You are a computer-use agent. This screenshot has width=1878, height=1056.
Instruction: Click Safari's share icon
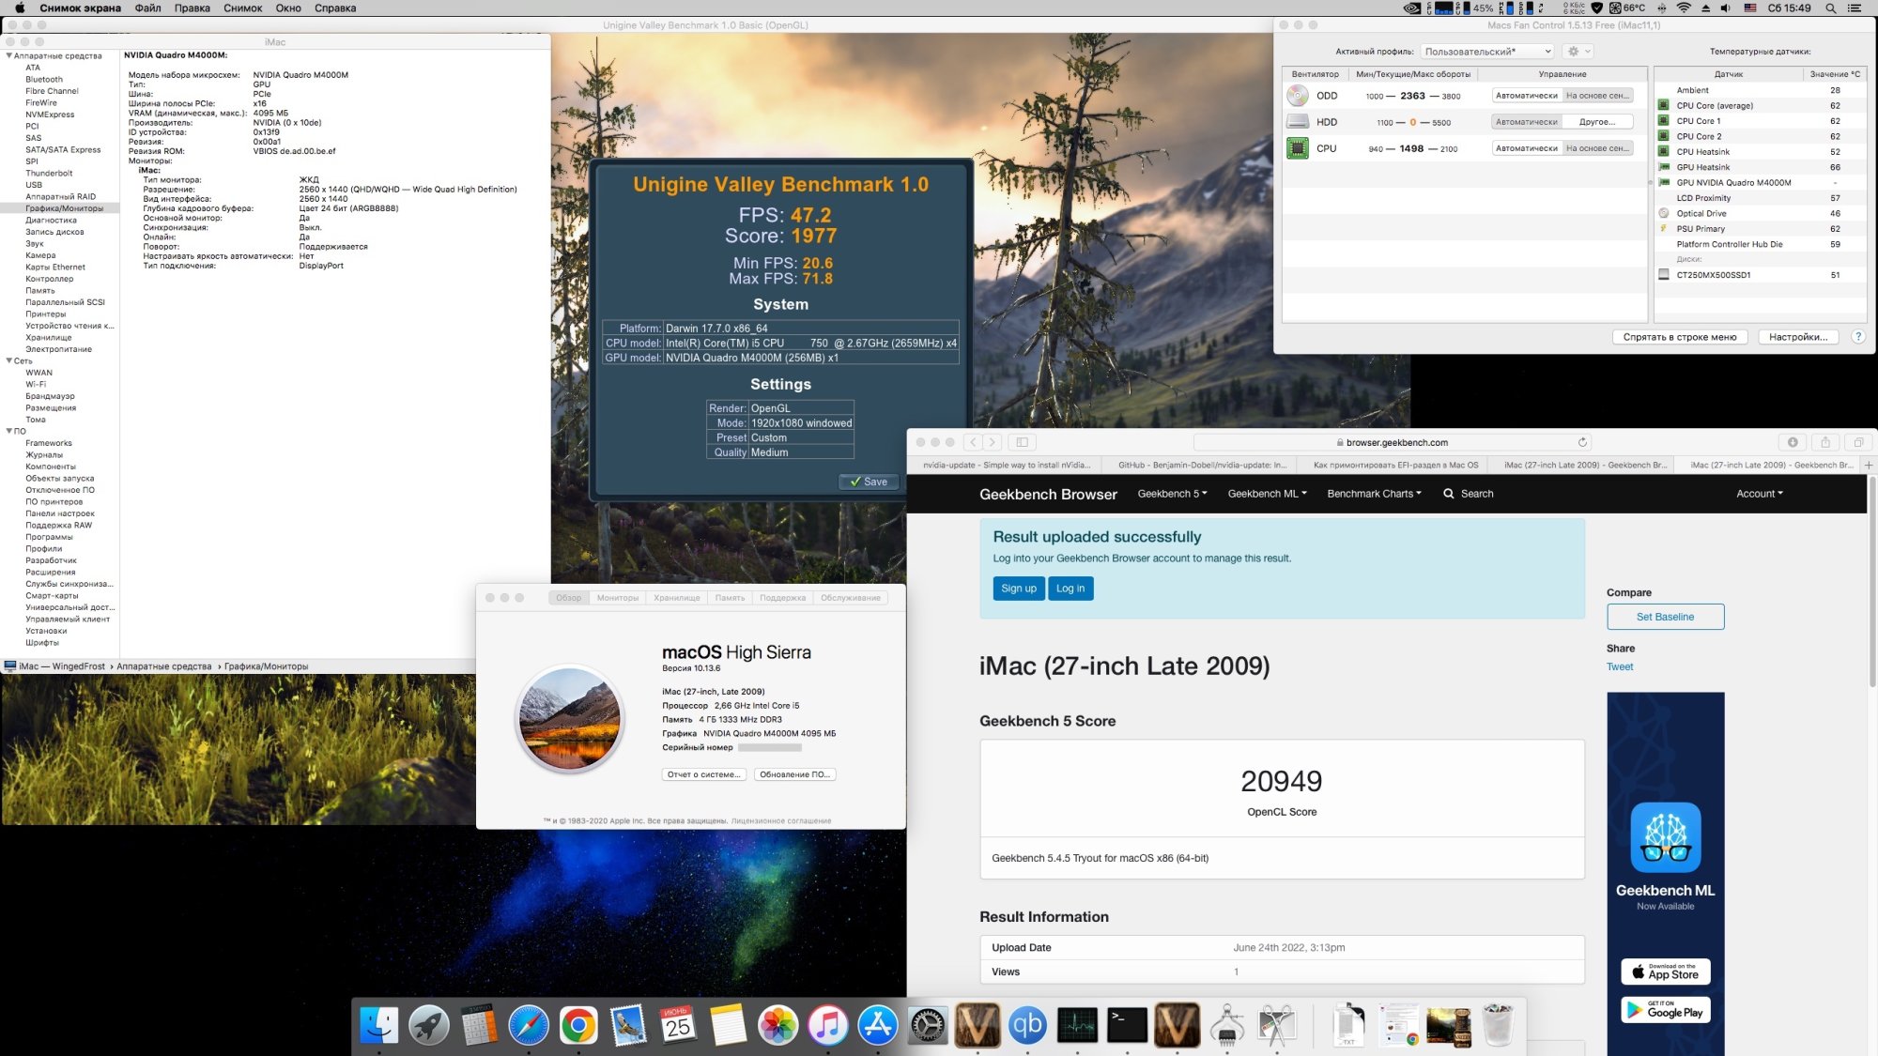click(1824, 442)
